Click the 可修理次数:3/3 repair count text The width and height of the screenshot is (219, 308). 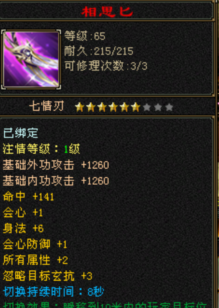click(x=106, y=66)
